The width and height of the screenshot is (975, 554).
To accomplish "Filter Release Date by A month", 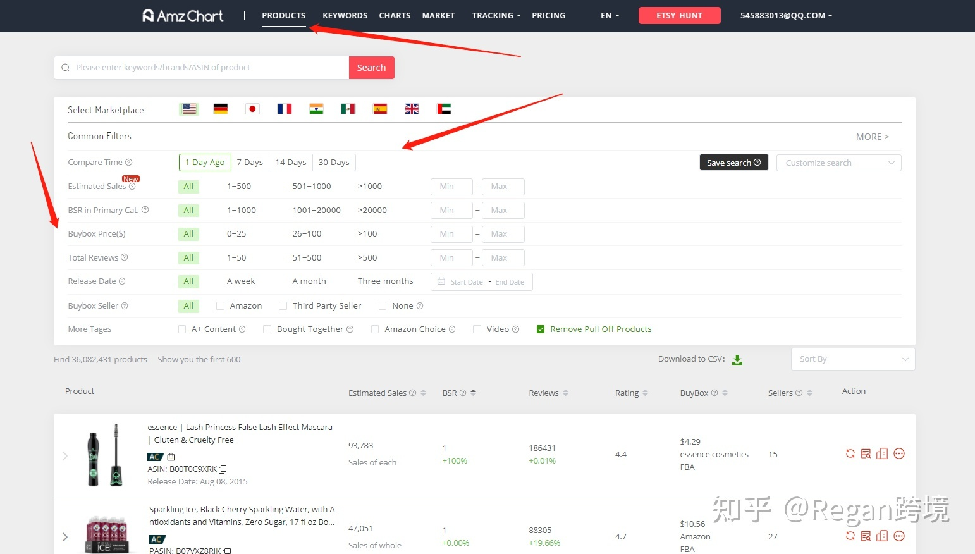I will point(309,281).
